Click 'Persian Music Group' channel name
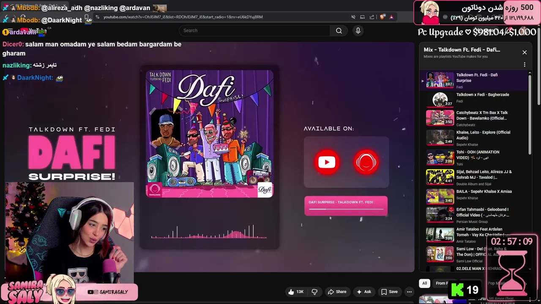Screen dimensions: 541x304 472,222
